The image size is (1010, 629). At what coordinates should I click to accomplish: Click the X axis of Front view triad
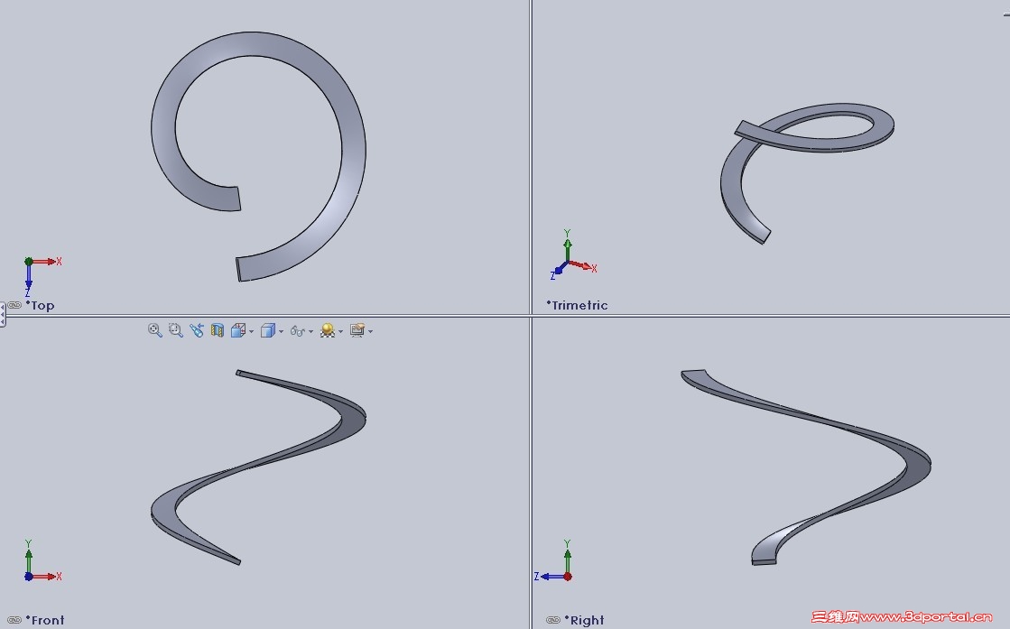click(46, 577)
